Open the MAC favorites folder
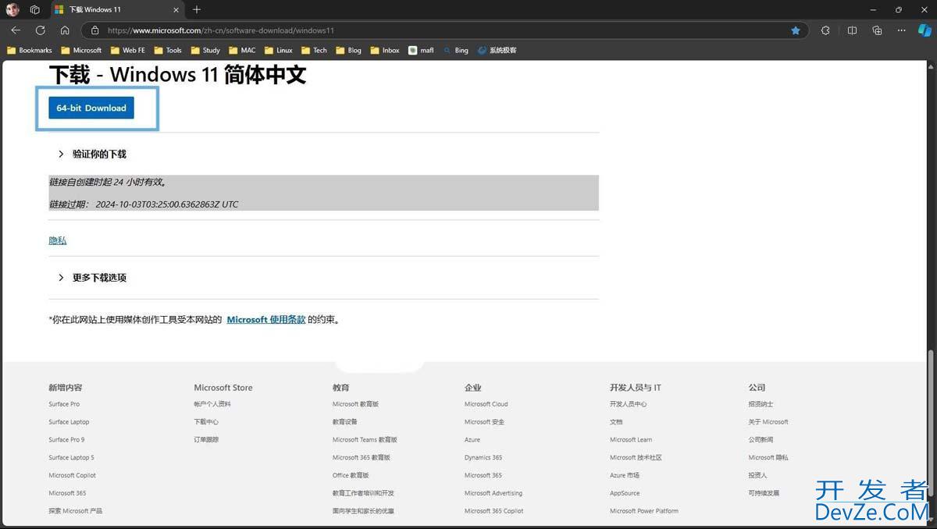Screen dimensions: 937x529 tap(242, 50)
